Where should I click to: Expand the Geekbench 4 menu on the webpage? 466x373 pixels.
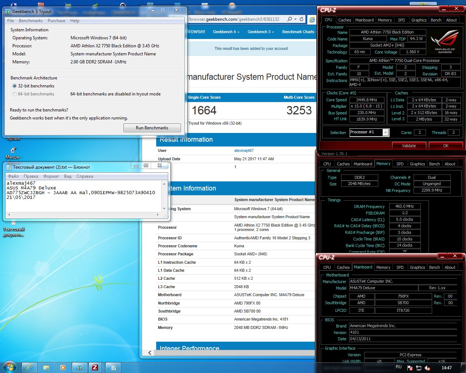226,32
